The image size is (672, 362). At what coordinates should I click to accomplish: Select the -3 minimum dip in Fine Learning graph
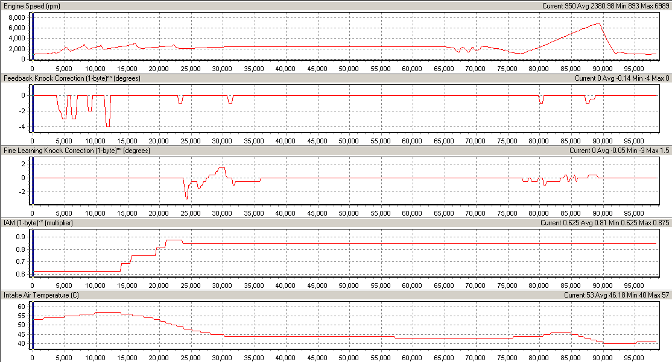(186, 198)
